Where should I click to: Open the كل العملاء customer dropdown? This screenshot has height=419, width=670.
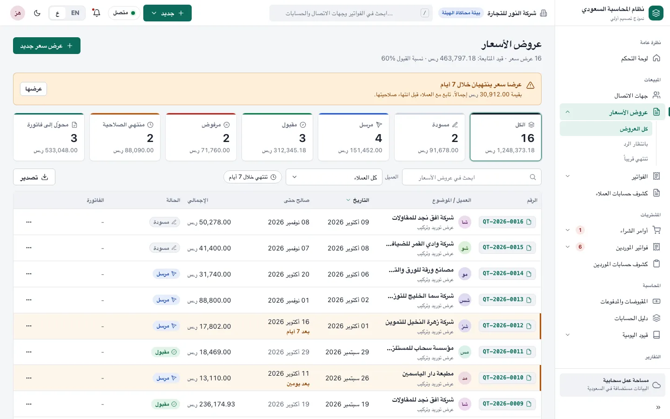pos(334,177)
